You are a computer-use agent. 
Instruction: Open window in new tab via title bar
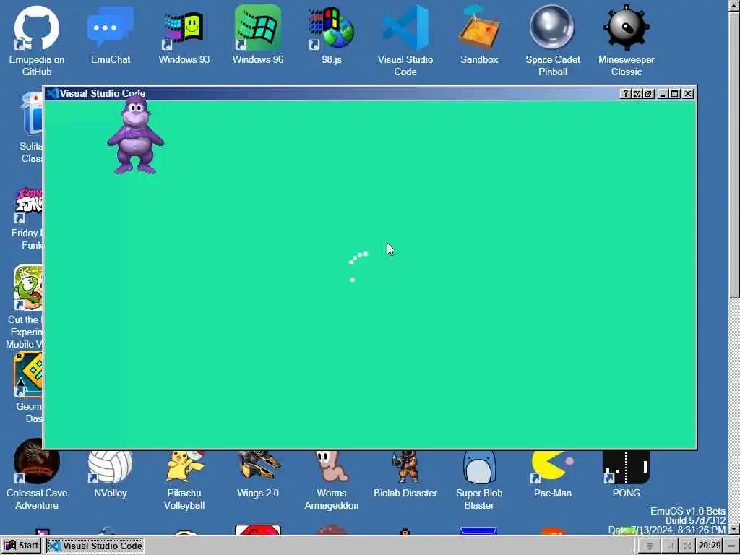(x=648, y=94)
